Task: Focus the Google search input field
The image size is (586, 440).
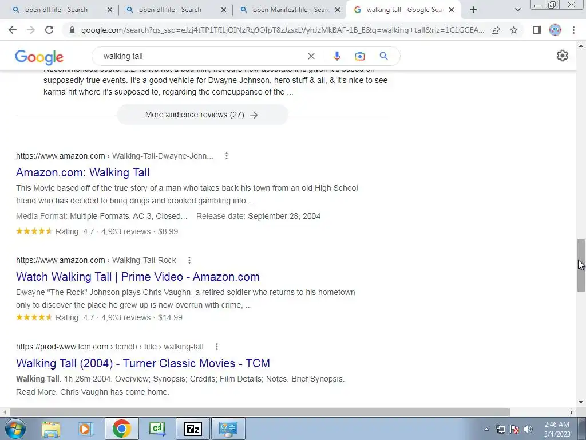Action: 202,56
